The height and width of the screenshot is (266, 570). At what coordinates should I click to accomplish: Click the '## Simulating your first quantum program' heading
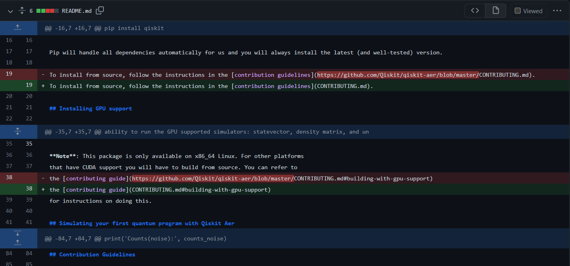(x=142, y=223)
